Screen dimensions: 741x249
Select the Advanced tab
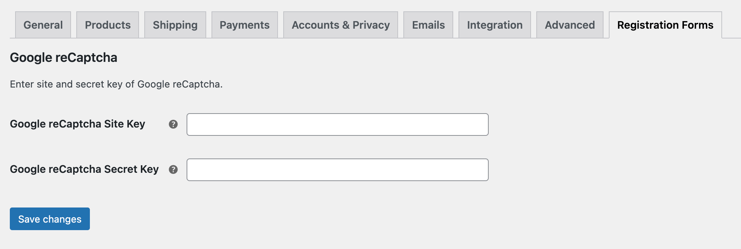pyautogui.click(x=570, y=25)
